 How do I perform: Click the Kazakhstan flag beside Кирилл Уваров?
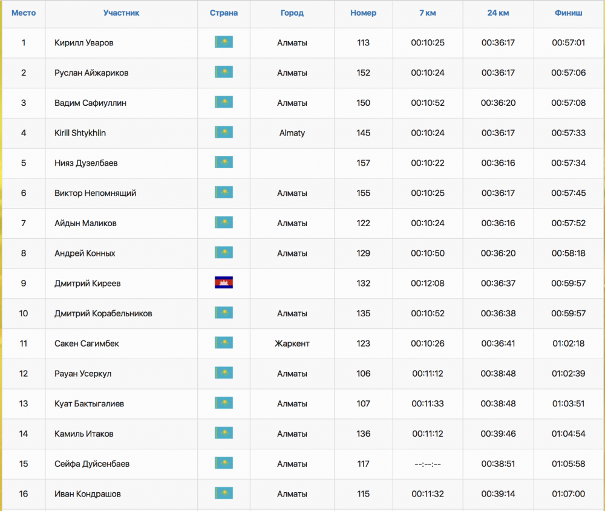[x=224, y=42]
